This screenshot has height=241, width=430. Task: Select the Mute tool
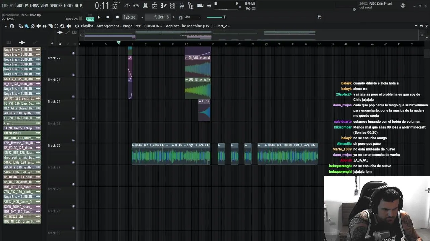pos(39,26)
